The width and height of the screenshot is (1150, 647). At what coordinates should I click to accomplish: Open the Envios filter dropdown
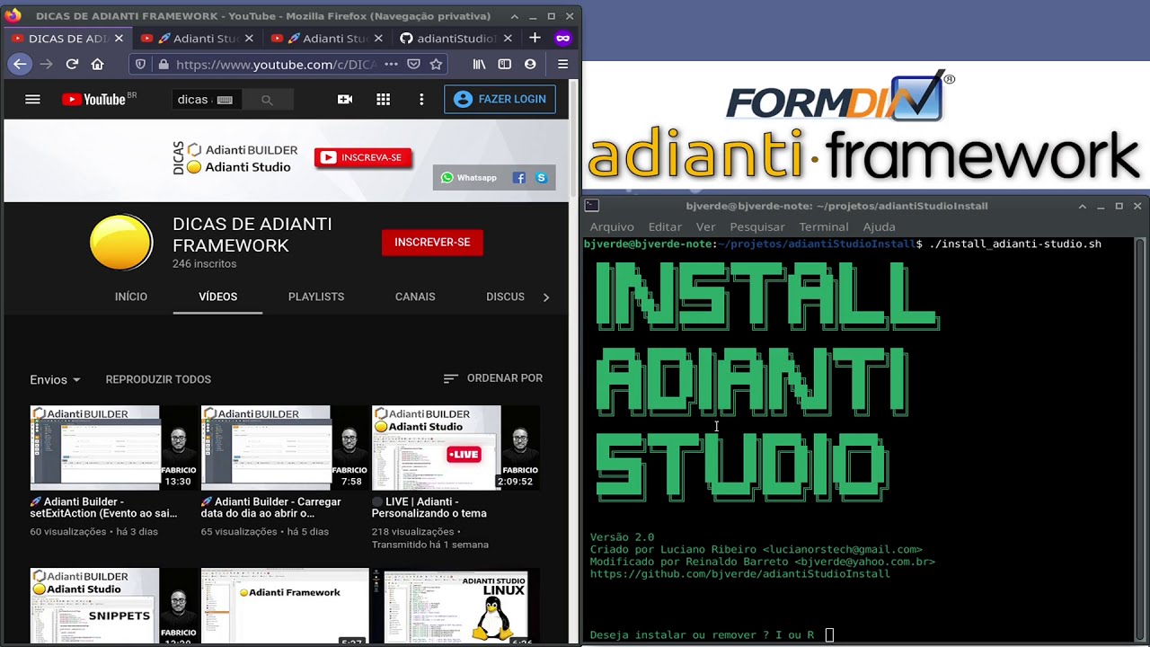[55, 379]
